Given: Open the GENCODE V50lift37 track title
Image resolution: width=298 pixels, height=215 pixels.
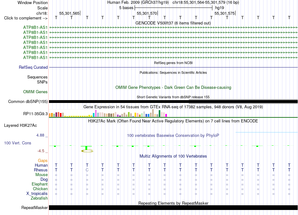Looking at the screenshot, I should point(173,23).
